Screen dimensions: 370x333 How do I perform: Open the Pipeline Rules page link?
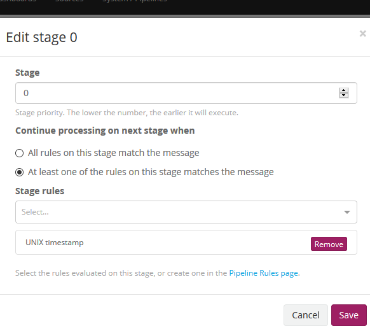coord(263,273)
